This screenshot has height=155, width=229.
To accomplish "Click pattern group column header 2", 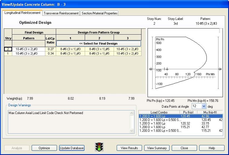I will pyautogui.click(x=99, y=38).
